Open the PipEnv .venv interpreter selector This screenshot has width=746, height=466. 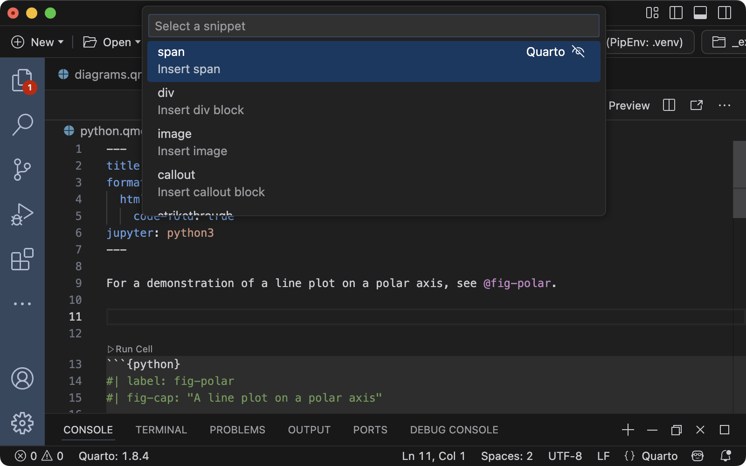tap(643, 42)
